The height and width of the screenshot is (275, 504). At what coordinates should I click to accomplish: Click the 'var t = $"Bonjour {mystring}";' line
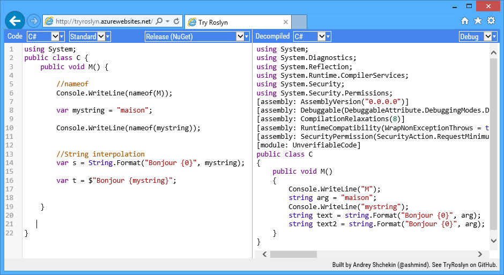pos(116,180)
